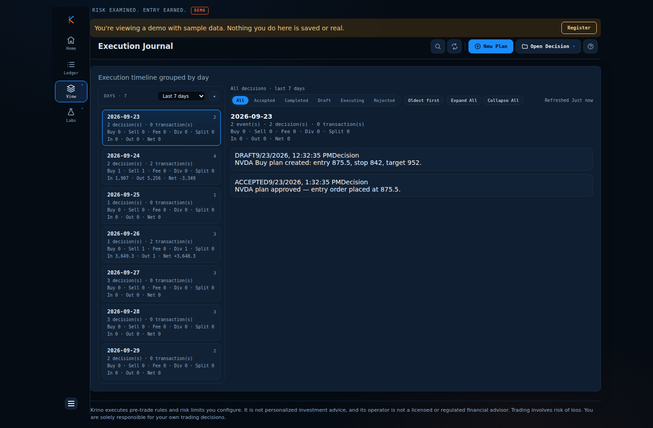Select the 2026-09-25 day card
The height and width of the screenshot is (428, 653).
click(x=161, y=206)
